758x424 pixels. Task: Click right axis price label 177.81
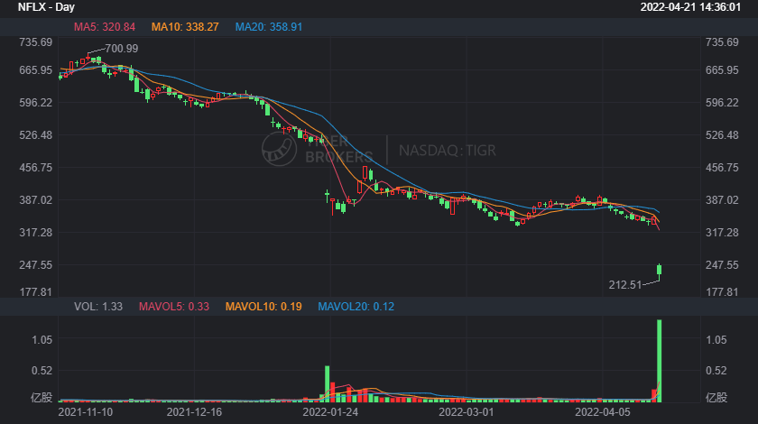click(x=722, y=292)
